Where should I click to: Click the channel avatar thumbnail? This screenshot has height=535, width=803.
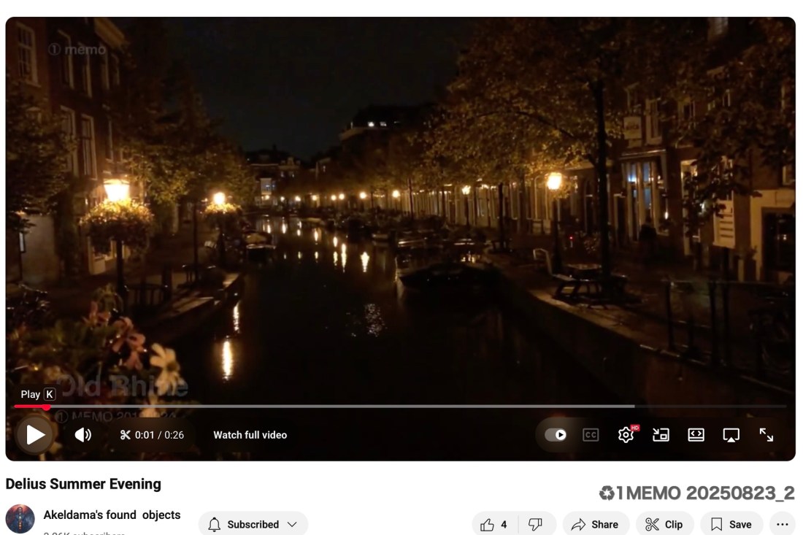click(20, 519)
